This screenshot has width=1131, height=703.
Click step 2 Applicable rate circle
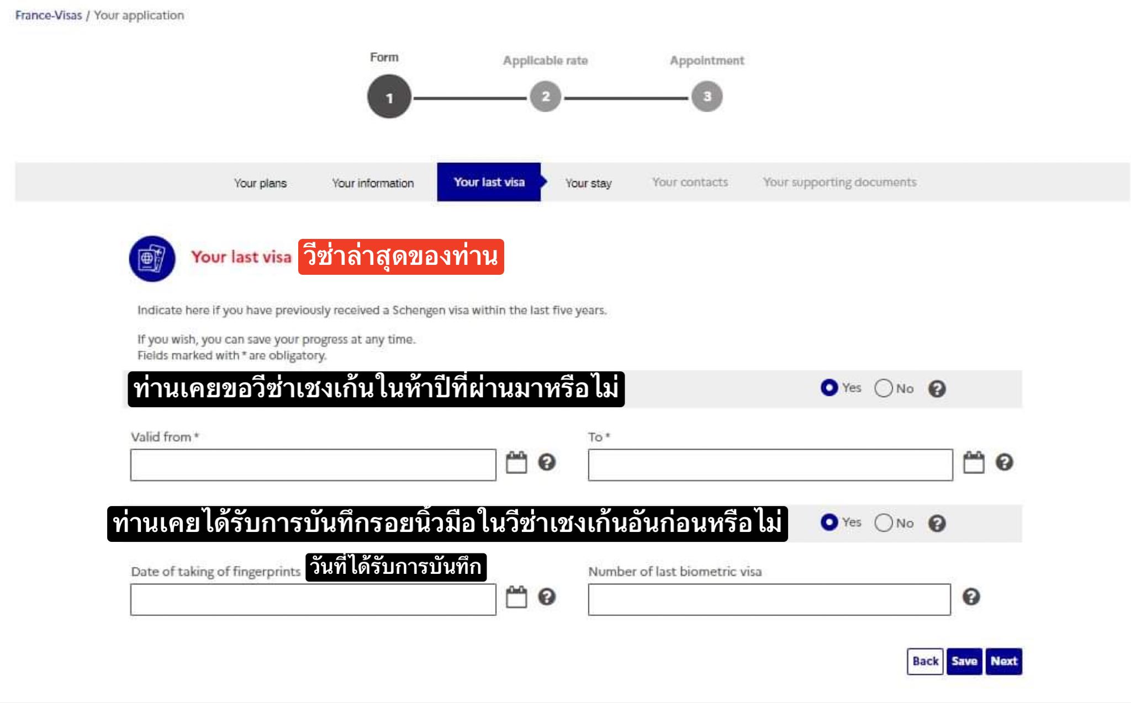[546, 97]
